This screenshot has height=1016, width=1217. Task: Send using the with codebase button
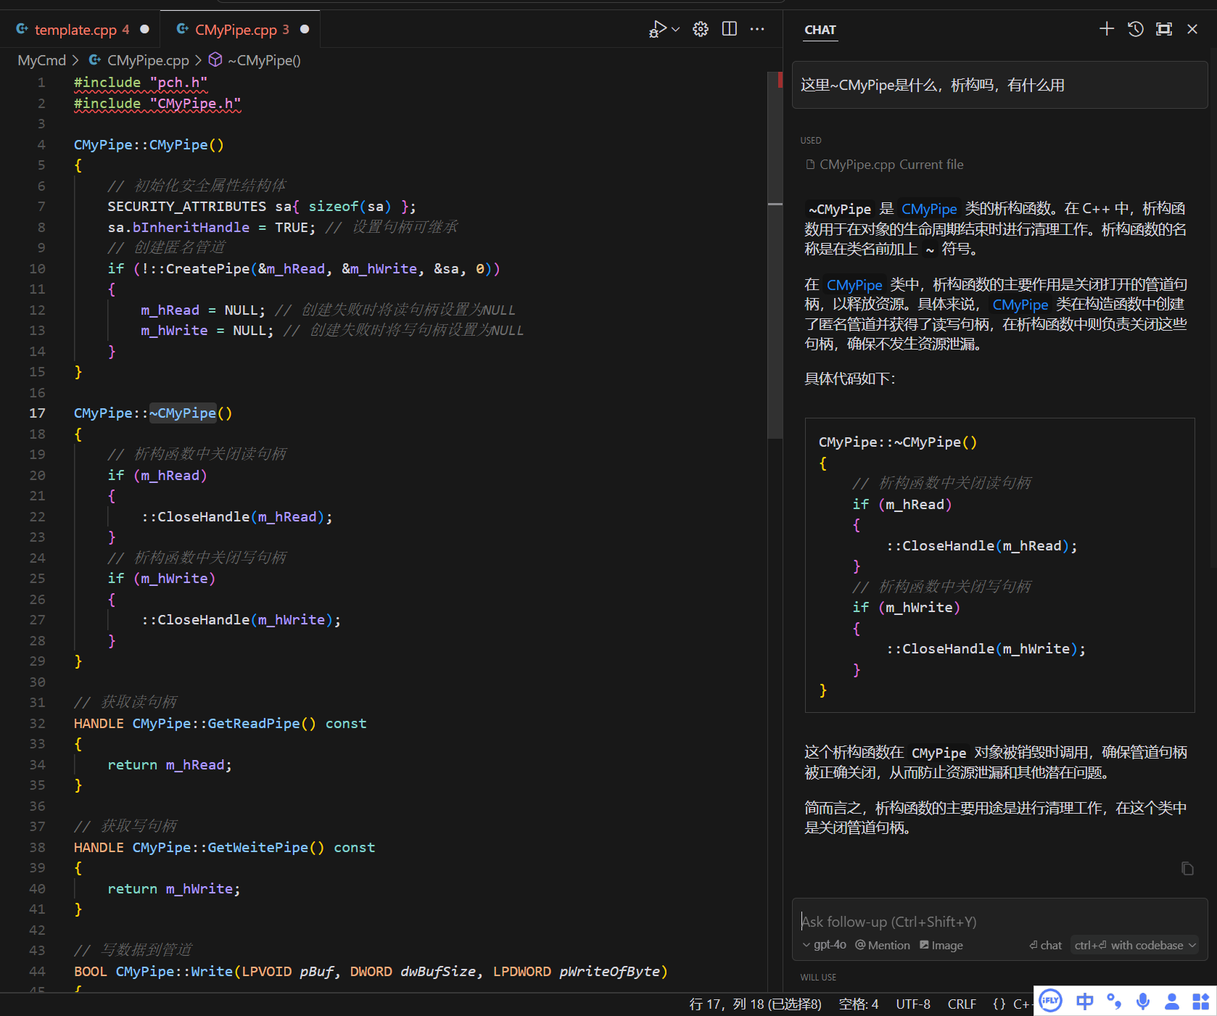(1129, 945)
